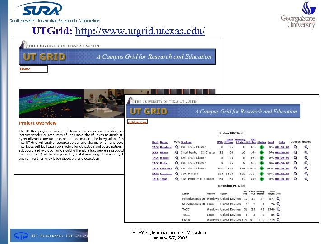Open Jobs magnifier for ENGR Windows row
Image resolution: width=325 pixels, height=244 pixels.
click(x=278, y=220)
